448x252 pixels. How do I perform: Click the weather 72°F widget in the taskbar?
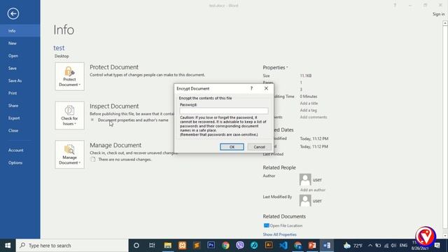pyautogui.click(x=353, y=246)
